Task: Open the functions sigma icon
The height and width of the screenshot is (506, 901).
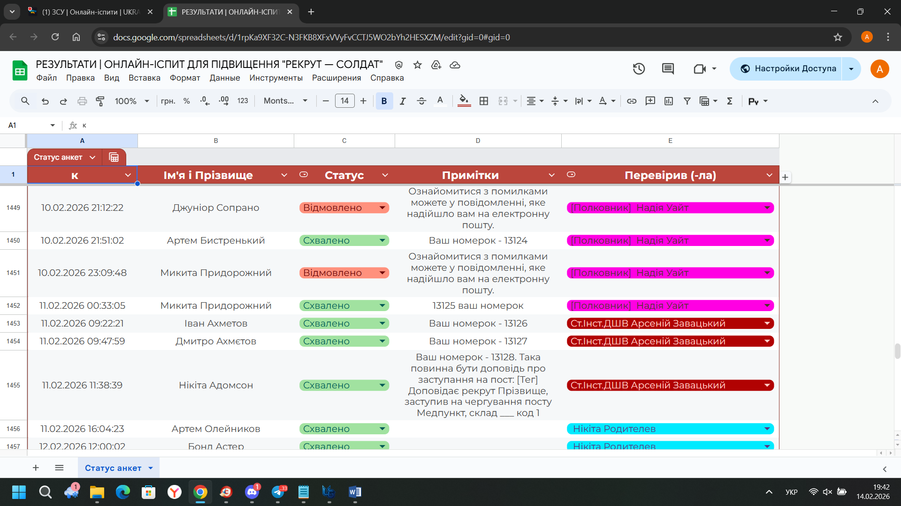Action: point(730,101)
